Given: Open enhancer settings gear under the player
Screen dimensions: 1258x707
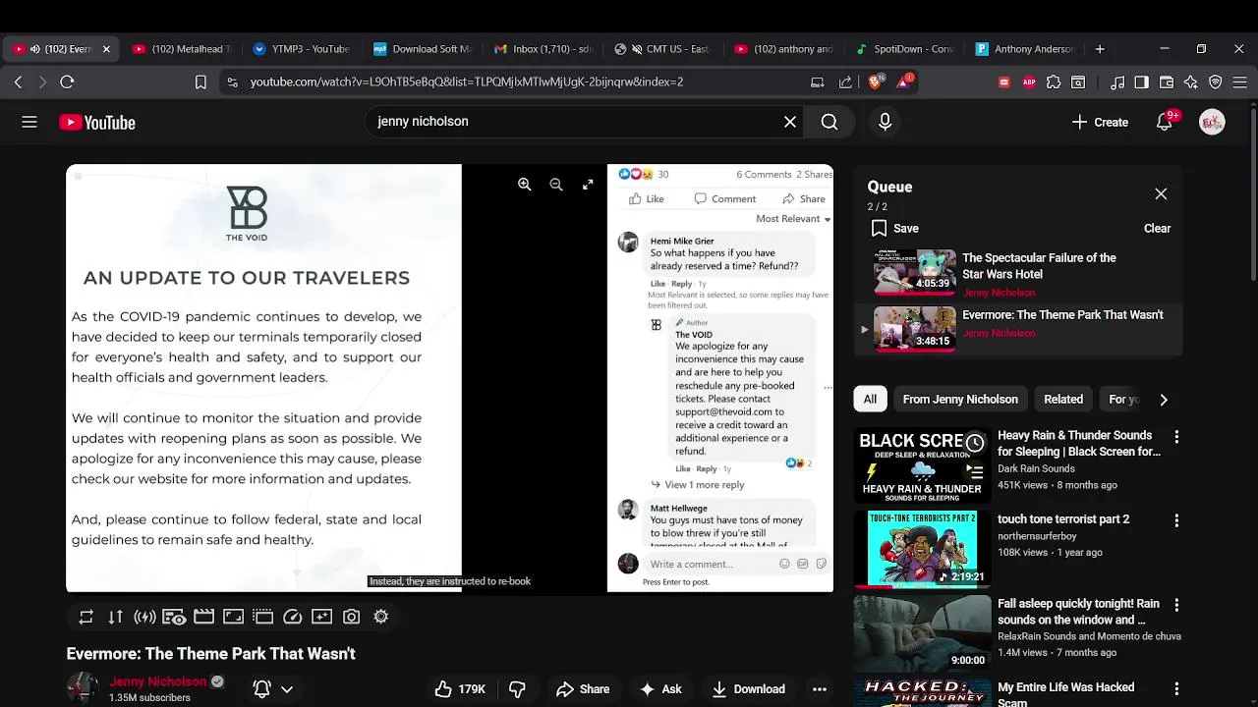Looking at the screenshot, I should tap(381, 617).
